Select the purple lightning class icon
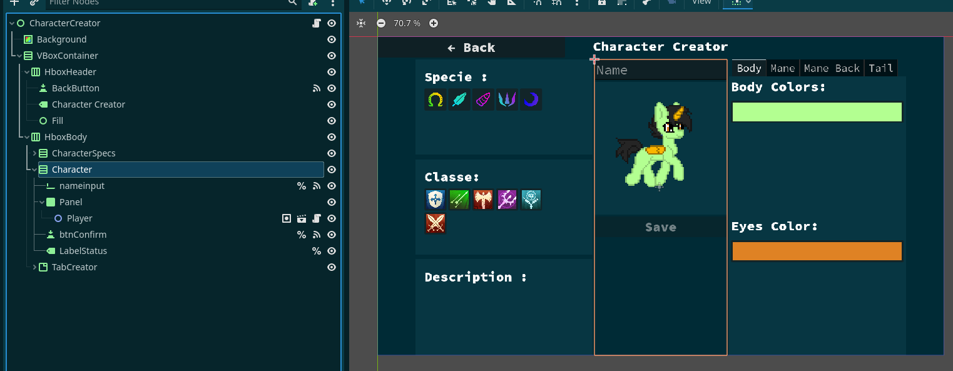The width and height of the screenshot is (953, 371). (x=507, y=200)
